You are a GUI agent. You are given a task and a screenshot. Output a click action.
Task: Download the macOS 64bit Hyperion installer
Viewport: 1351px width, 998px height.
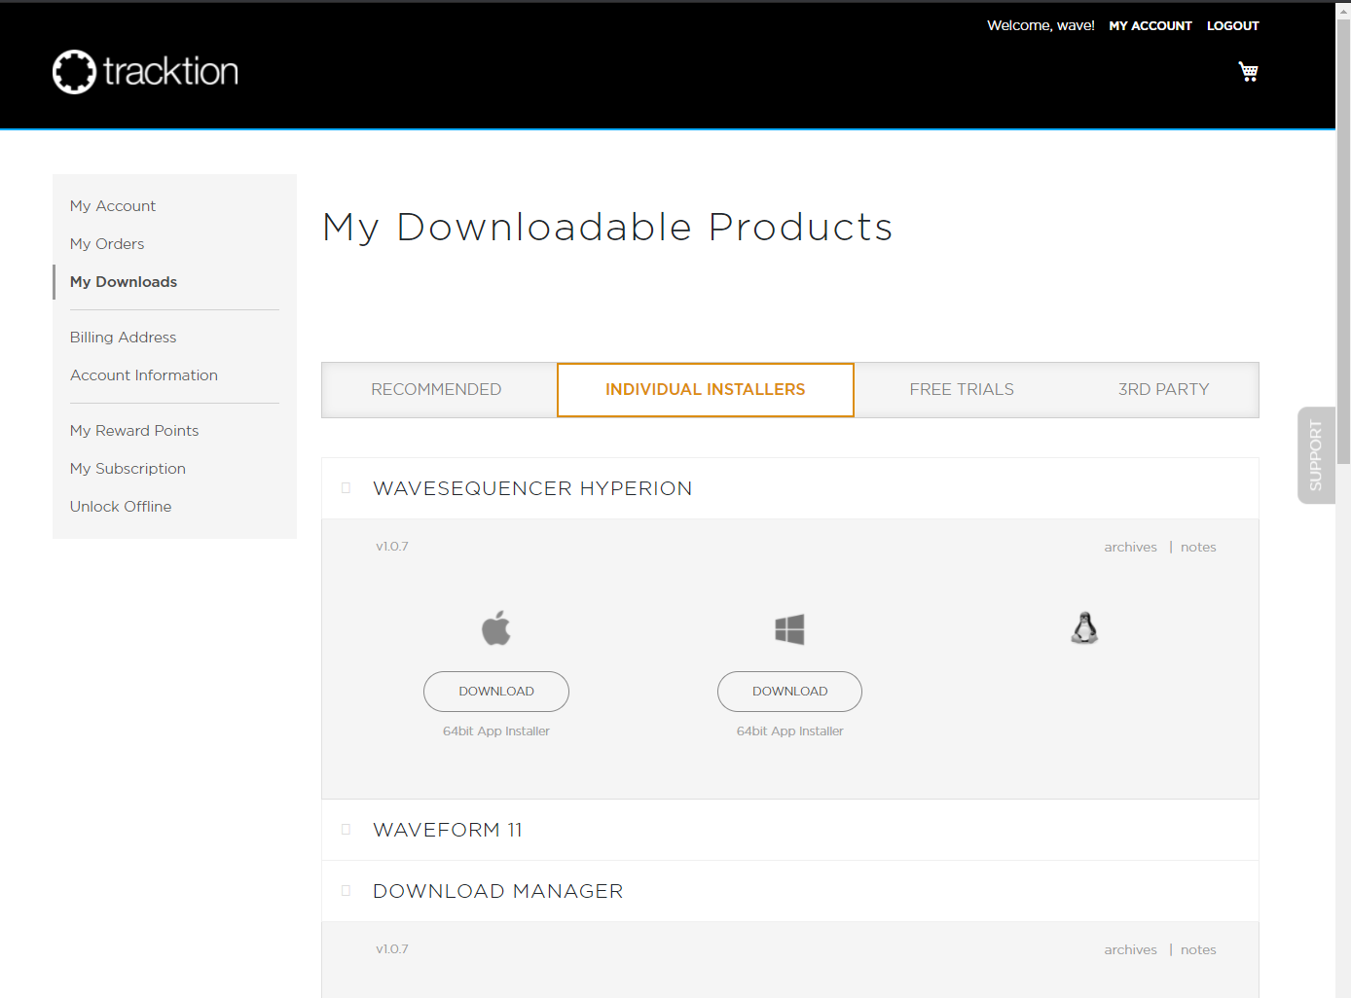coord(496,692)
